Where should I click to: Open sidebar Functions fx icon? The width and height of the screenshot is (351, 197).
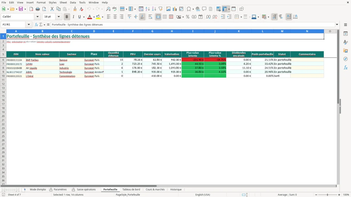click(345, 67)
